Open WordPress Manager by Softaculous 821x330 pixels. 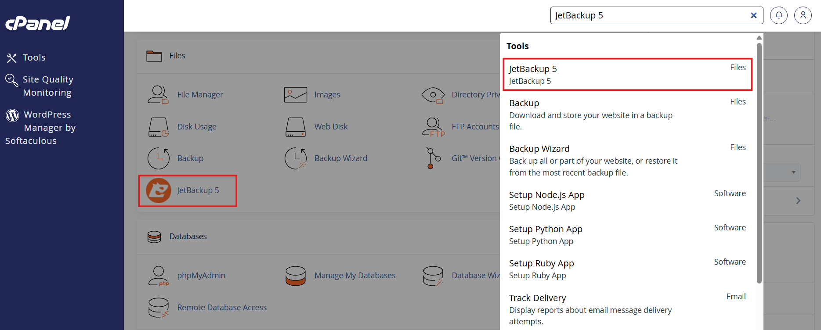(40, 127)
